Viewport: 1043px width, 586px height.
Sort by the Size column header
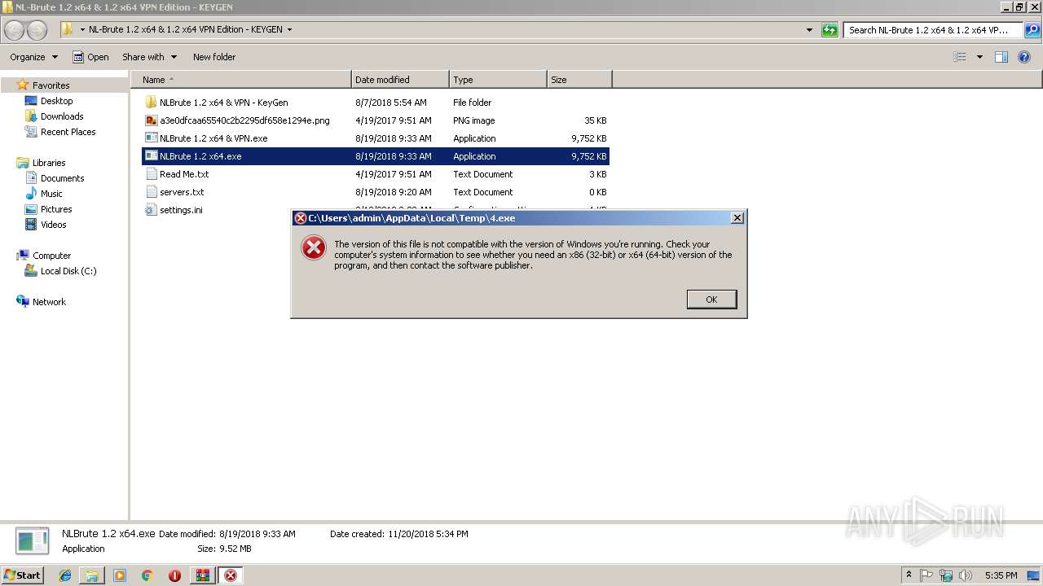(x=579, y=80)
